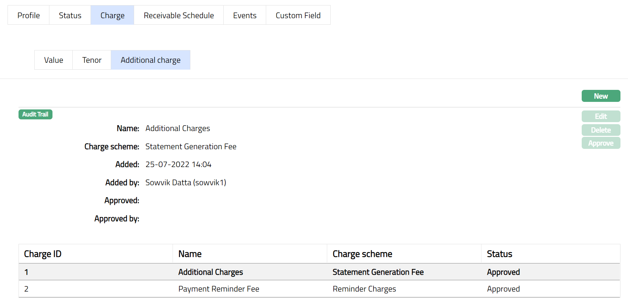Click the Charge ID column header
Image resolution: width=628 pixels, height=307 pixels.
(43, 254)
